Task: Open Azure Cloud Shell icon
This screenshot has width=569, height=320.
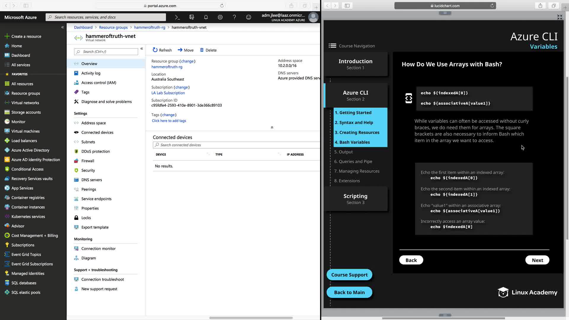Action: [177, 17]
